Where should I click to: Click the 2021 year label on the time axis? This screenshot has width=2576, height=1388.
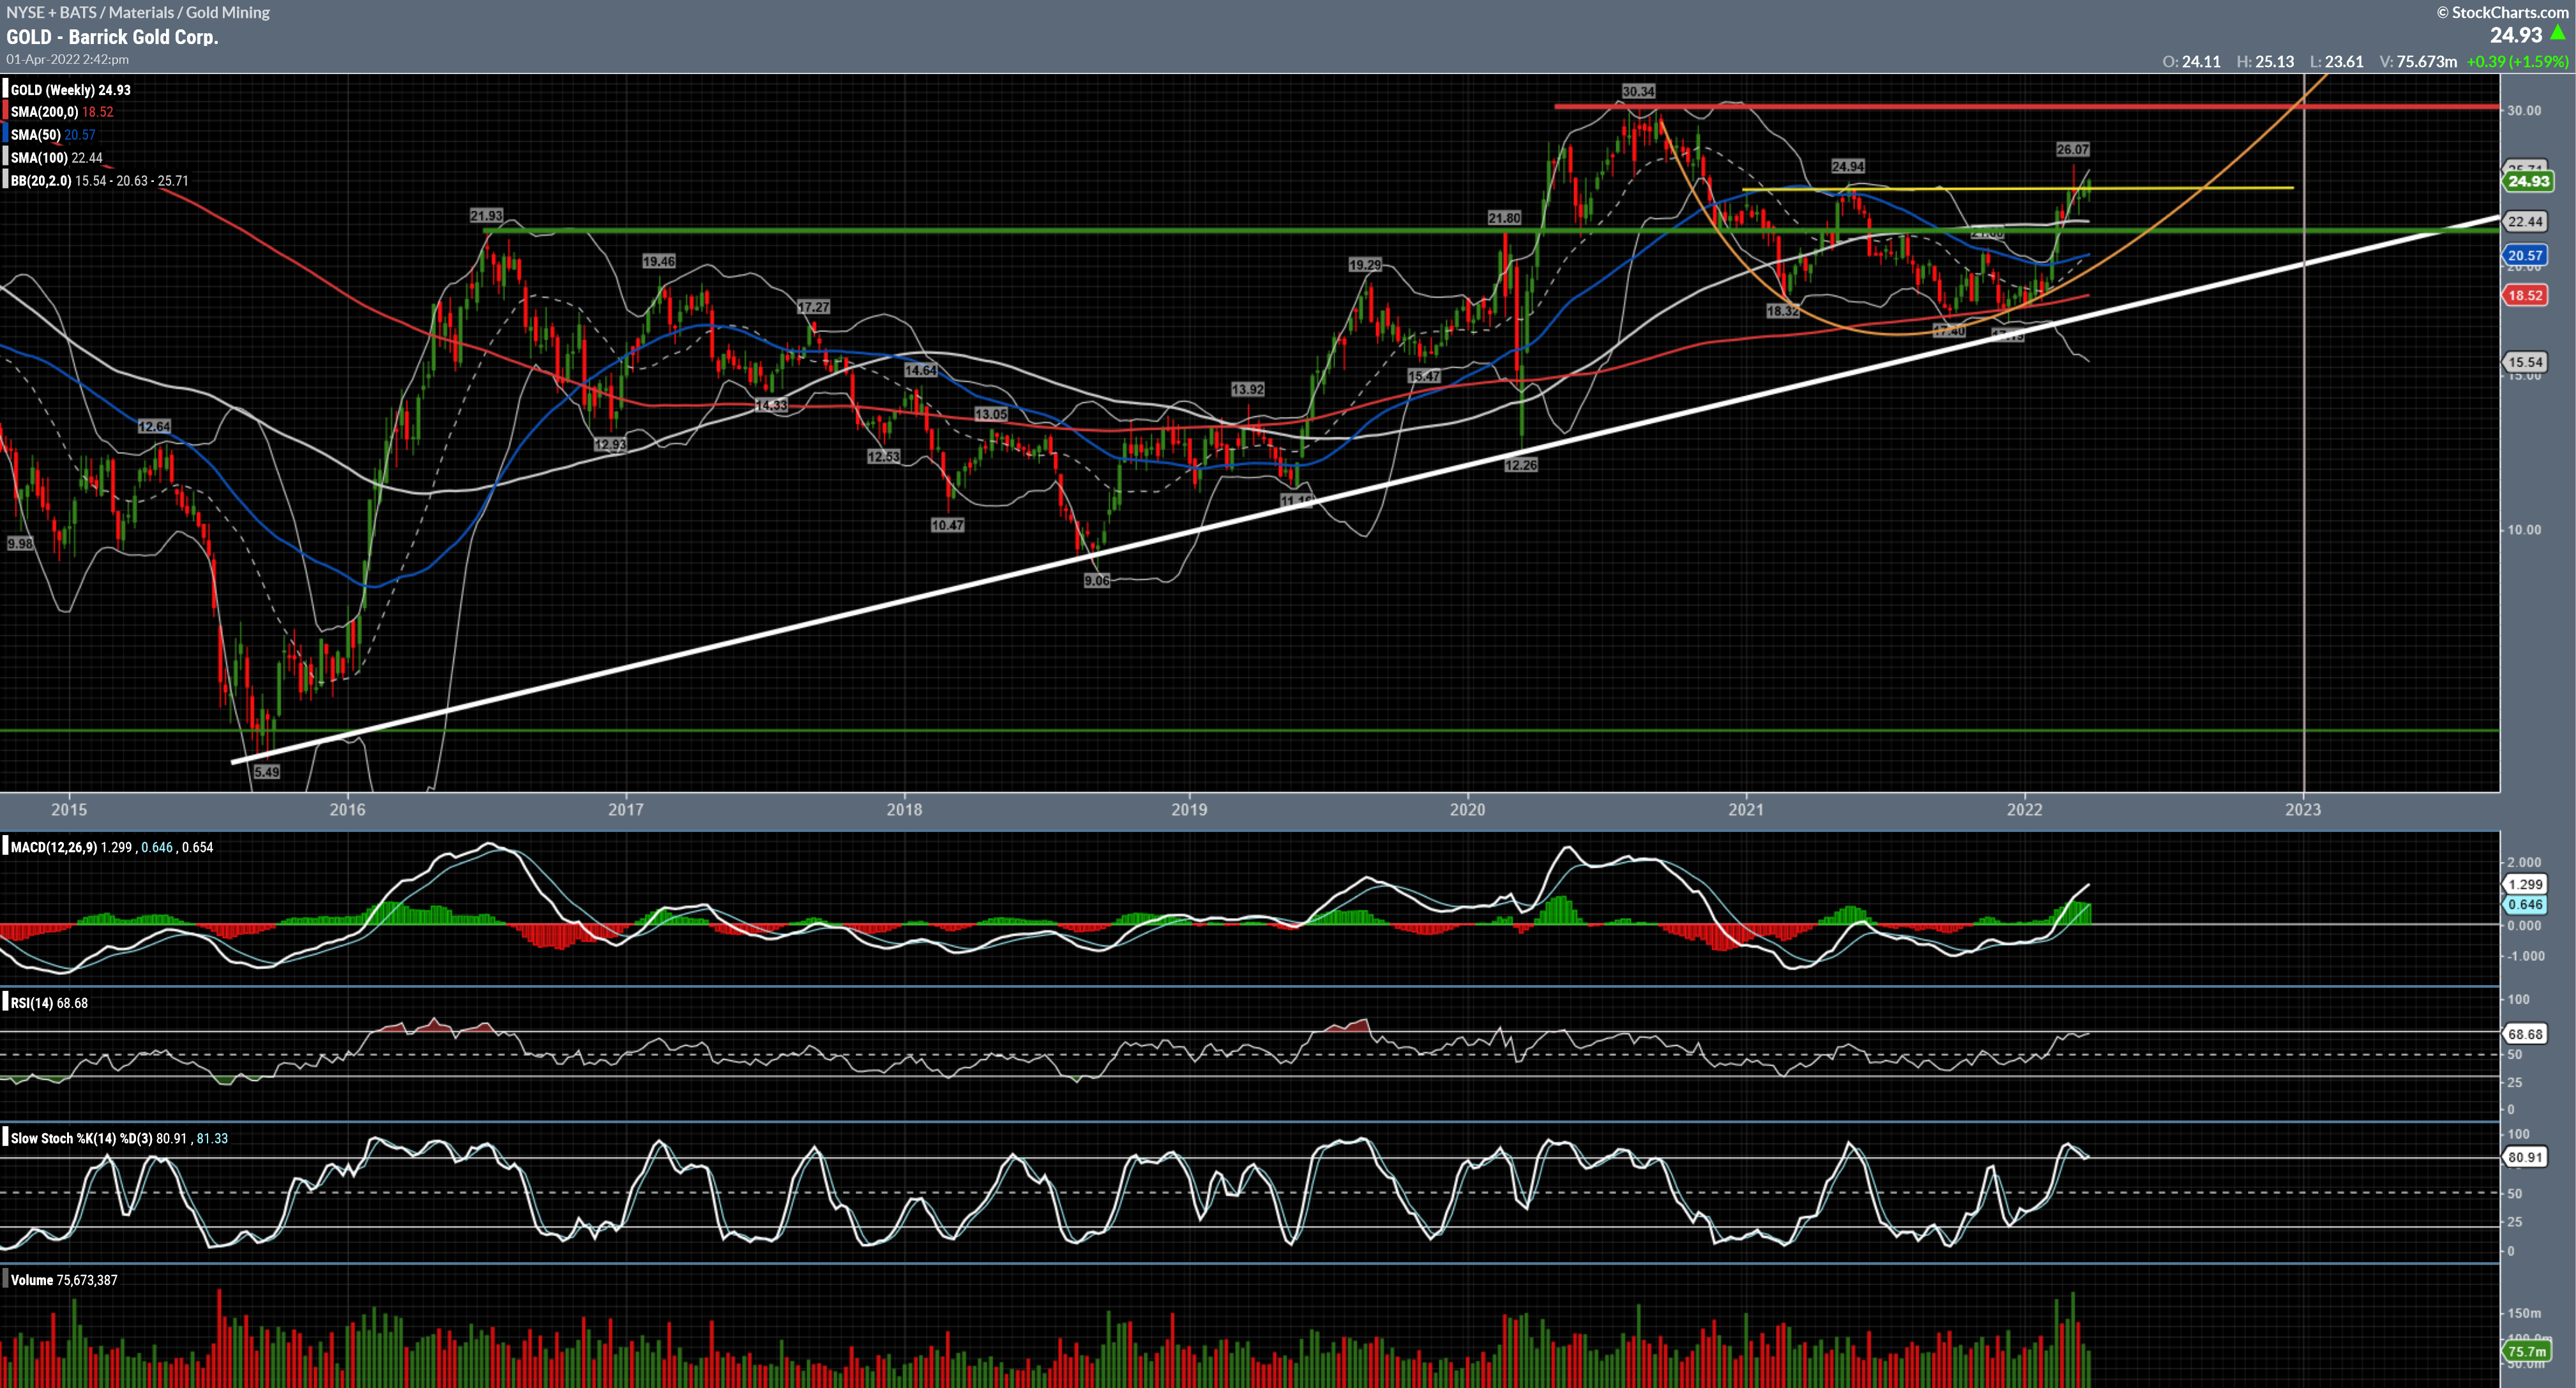tap(1746, 810)
